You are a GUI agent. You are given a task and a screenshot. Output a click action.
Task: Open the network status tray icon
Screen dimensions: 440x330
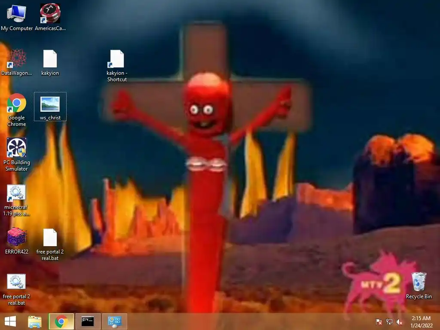389,321
